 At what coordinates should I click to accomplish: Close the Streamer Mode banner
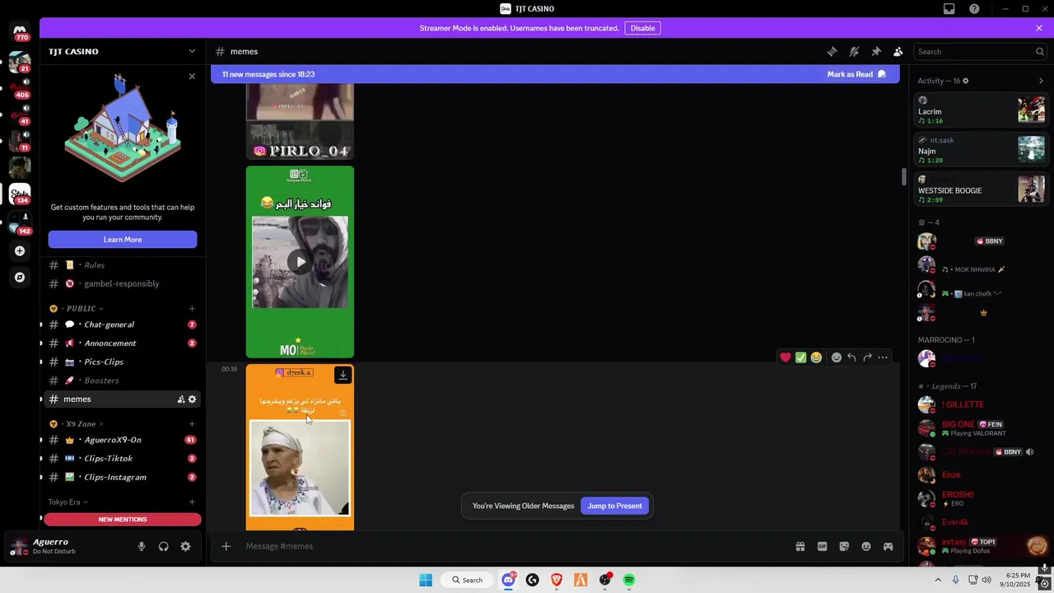[1039, 28]
